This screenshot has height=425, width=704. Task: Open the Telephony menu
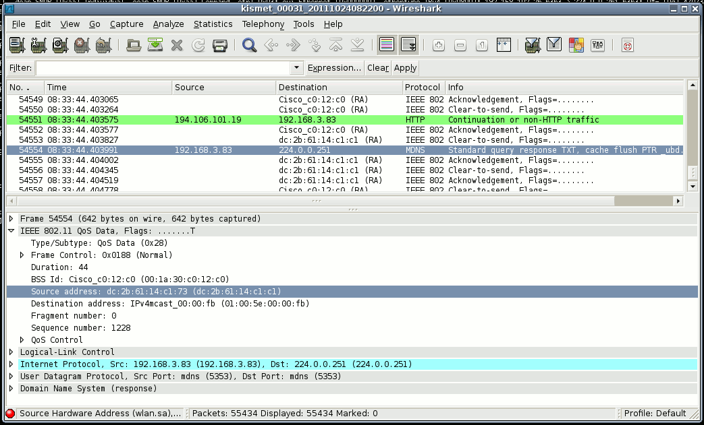(x=263, y=24)
